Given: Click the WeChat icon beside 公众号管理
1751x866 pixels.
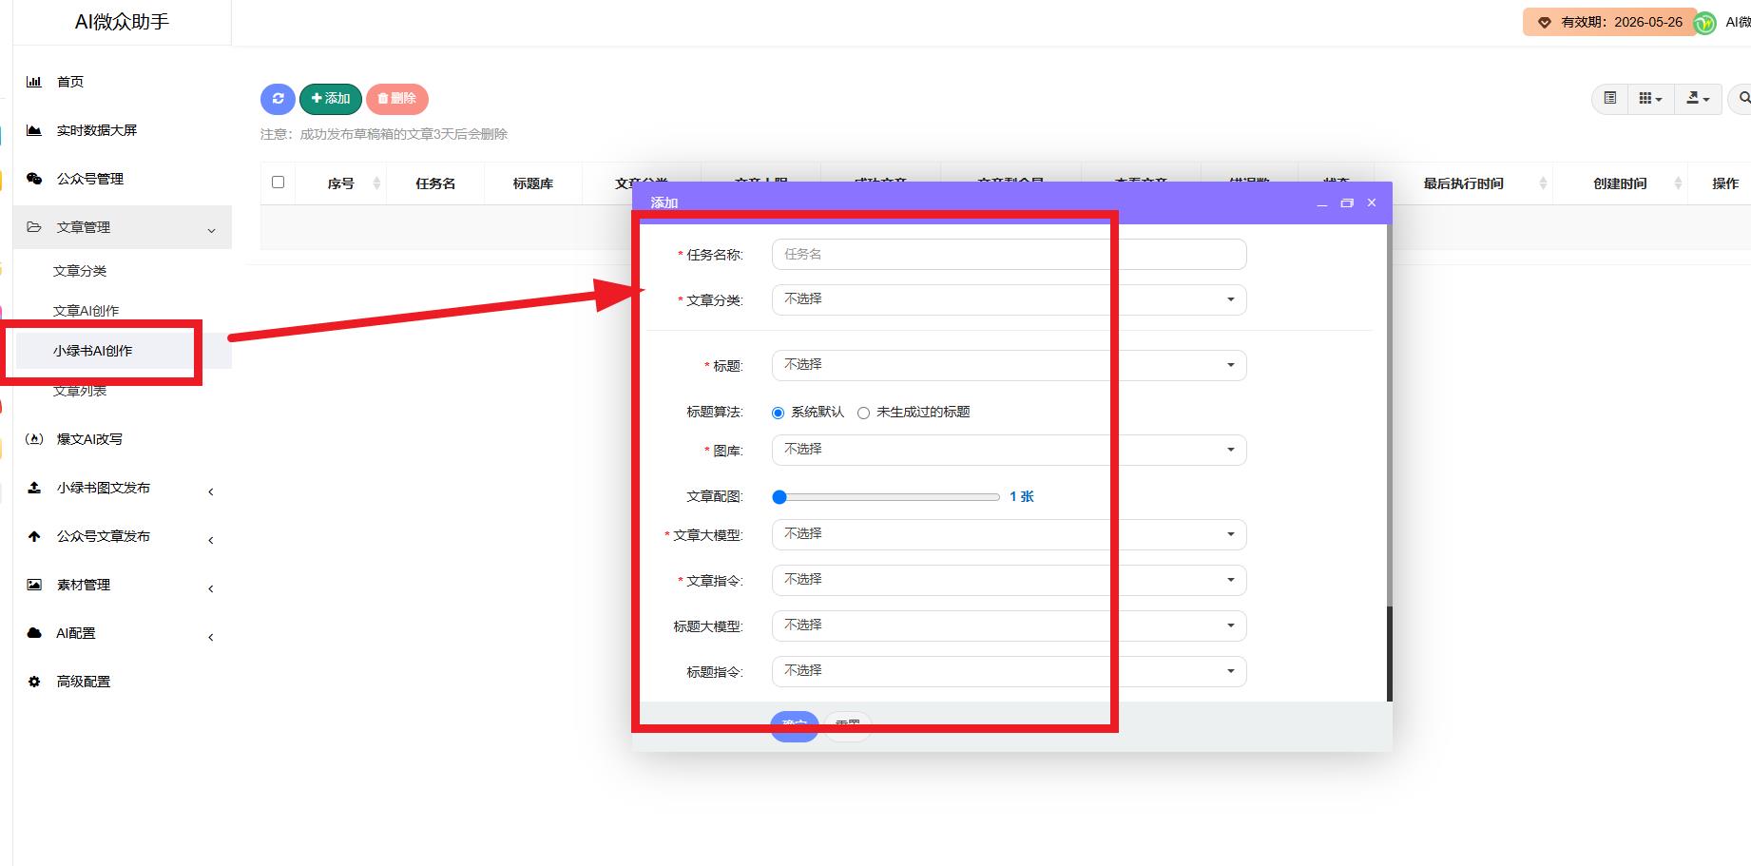Looking at the screenshot, I should click(34, 179).
